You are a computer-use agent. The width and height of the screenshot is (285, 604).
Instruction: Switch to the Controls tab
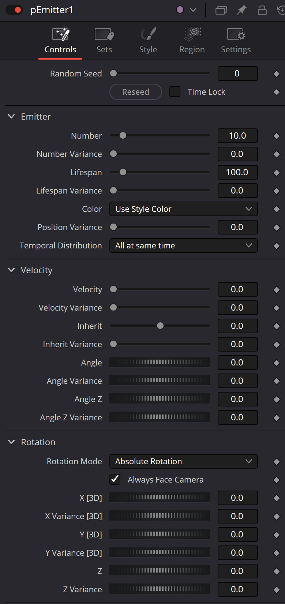point(60,41)
